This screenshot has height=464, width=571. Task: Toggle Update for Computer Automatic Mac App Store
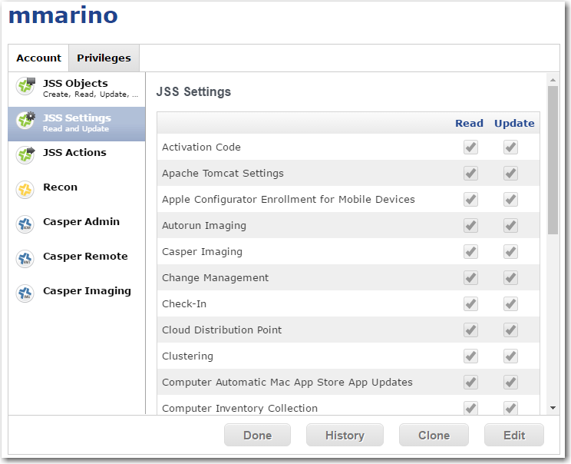click(x=510, y=383)
